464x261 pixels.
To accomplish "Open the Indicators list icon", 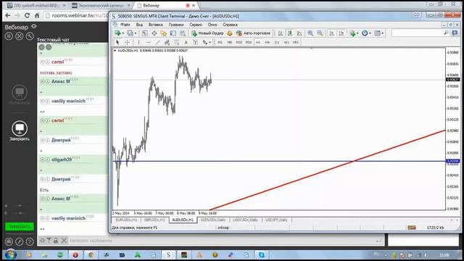I will coord(352,33).
